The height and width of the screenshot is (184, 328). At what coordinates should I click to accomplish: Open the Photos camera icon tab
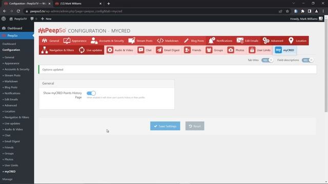coord(231,50)
